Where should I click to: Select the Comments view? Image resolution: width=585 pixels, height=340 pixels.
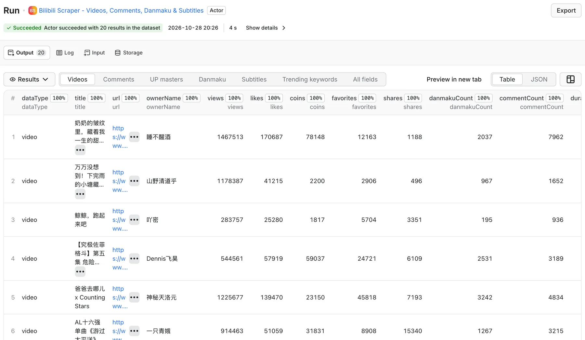119,79
